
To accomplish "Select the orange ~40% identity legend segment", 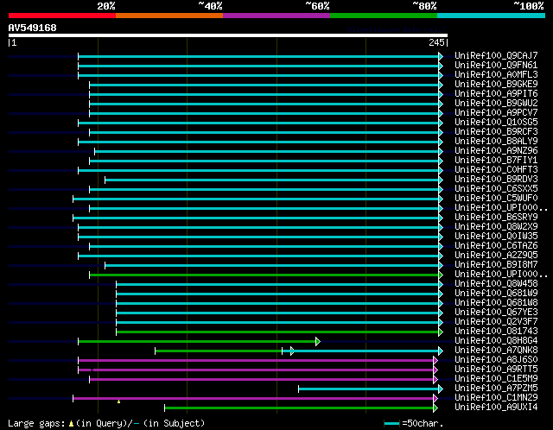I will (169, 16).
